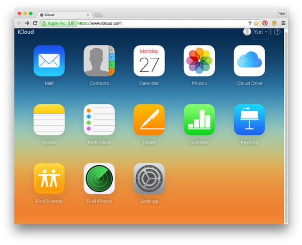Open the Find Friends app icon
Image resolution: width=302 pixels, height=245 pixels.
tap(49, 179)
